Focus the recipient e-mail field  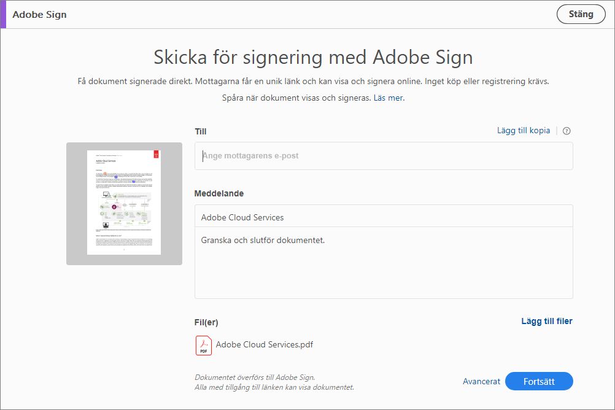pyautogui.click(x=384, y=156)
